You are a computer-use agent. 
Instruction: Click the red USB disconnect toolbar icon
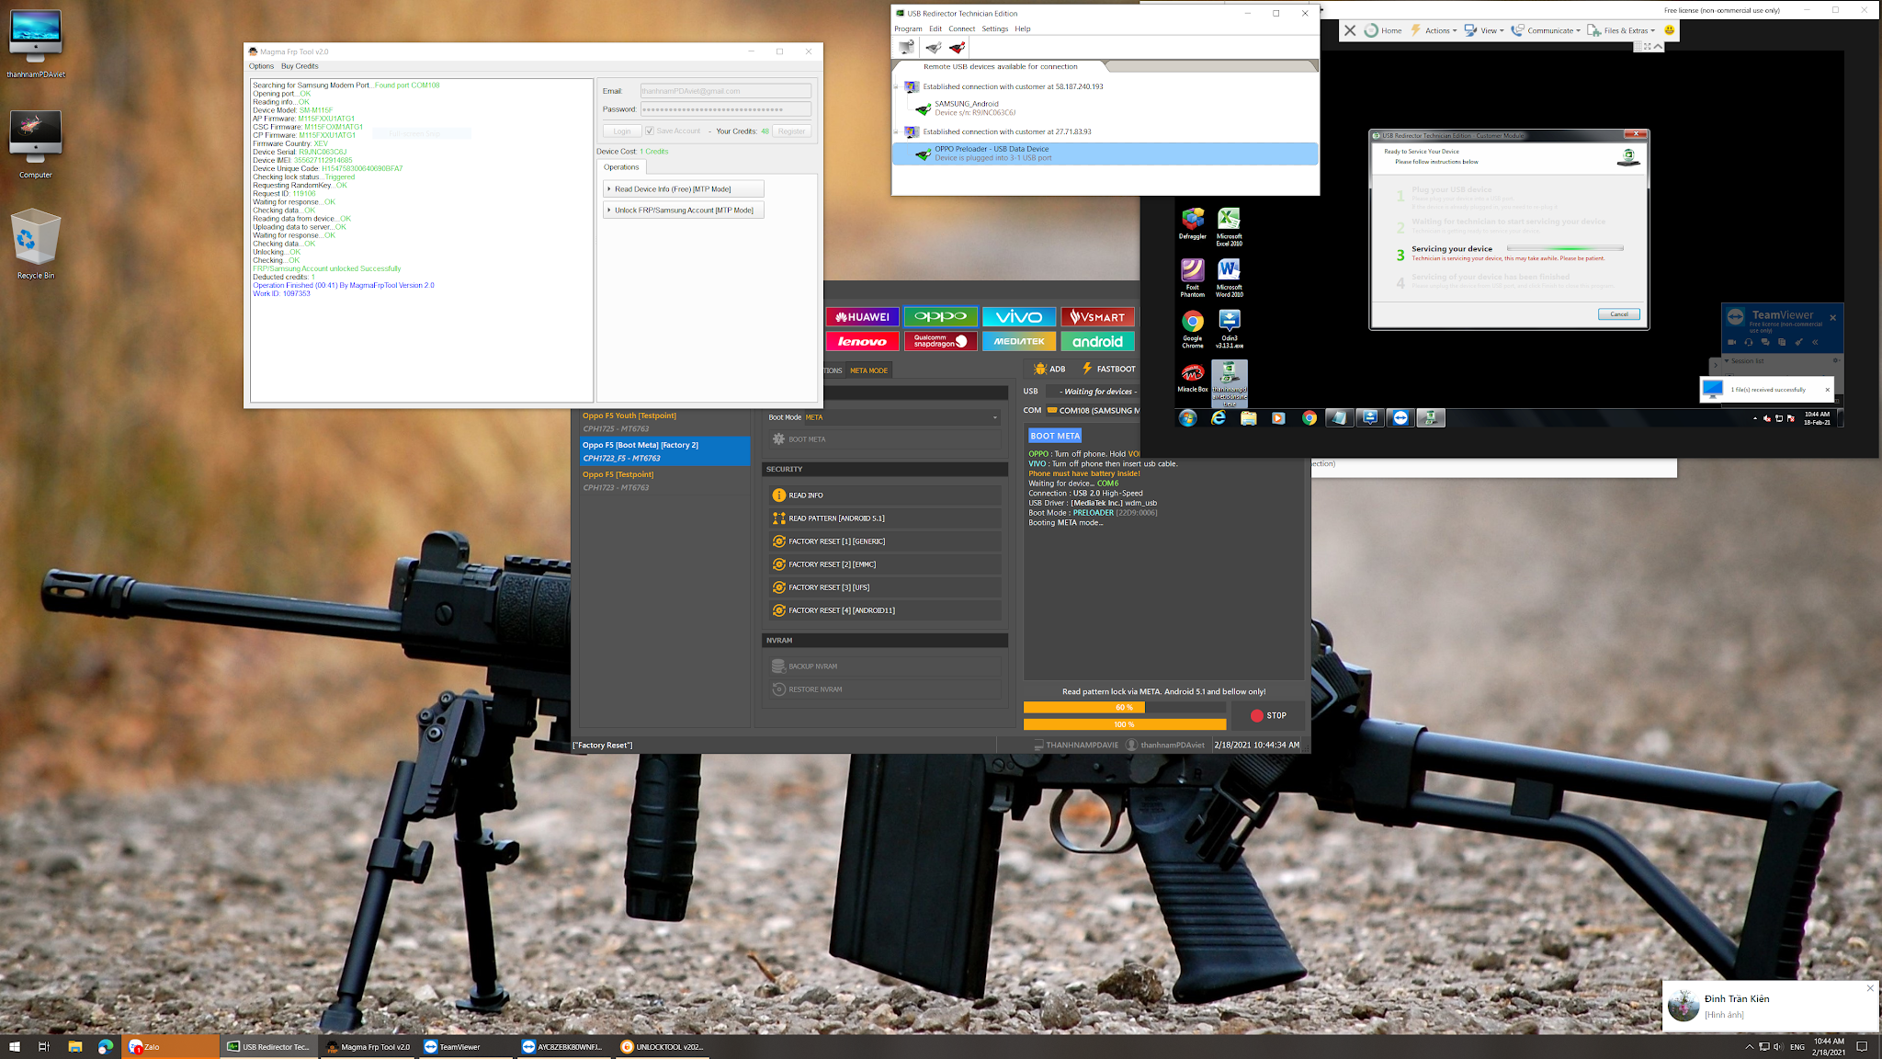click(958, 48)
